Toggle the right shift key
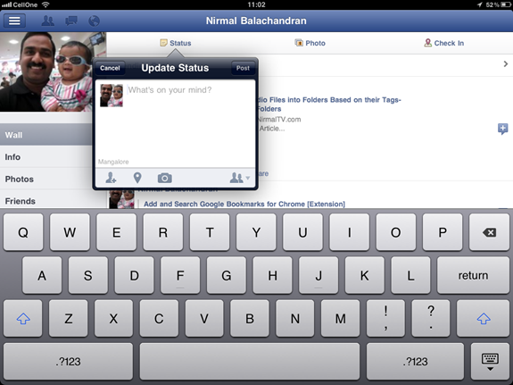 484,318
